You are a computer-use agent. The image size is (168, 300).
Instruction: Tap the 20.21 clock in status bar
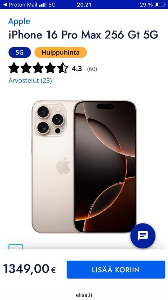(x=84, y=5)
